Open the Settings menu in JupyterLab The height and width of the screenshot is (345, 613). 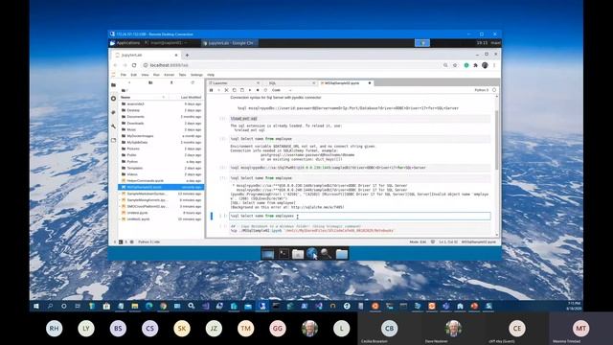[196, 75]
